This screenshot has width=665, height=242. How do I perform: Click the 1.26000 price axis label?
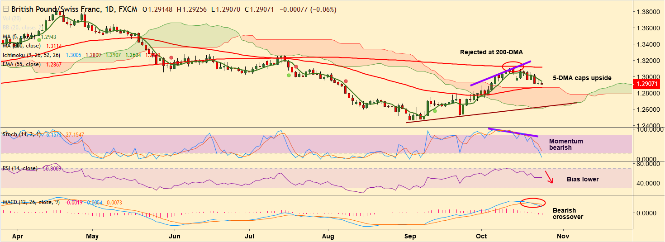pyautogui.click(x=647, y=109)
